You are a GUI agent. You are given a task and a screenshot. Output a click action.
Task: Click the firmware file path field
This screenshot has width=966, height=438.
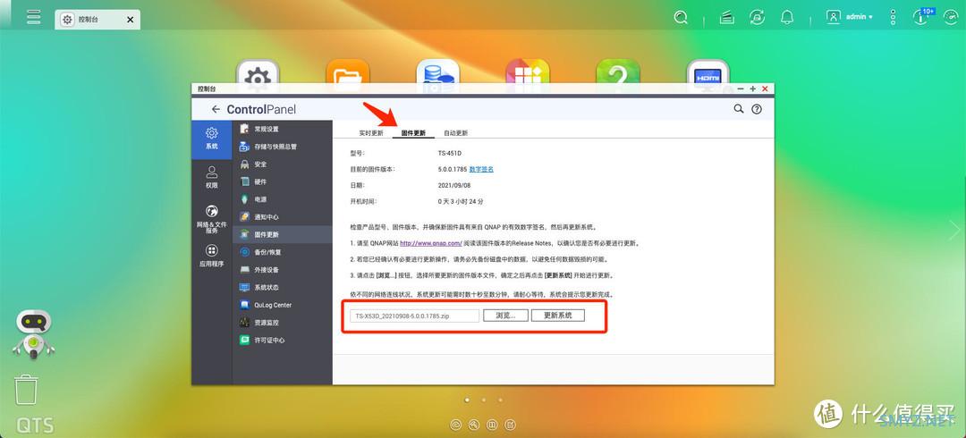[x=415, y=316]
